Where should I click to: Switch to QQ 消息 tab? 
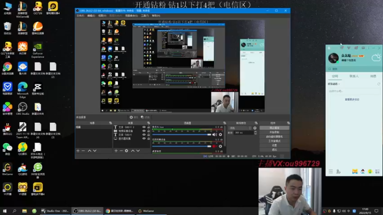373,76
